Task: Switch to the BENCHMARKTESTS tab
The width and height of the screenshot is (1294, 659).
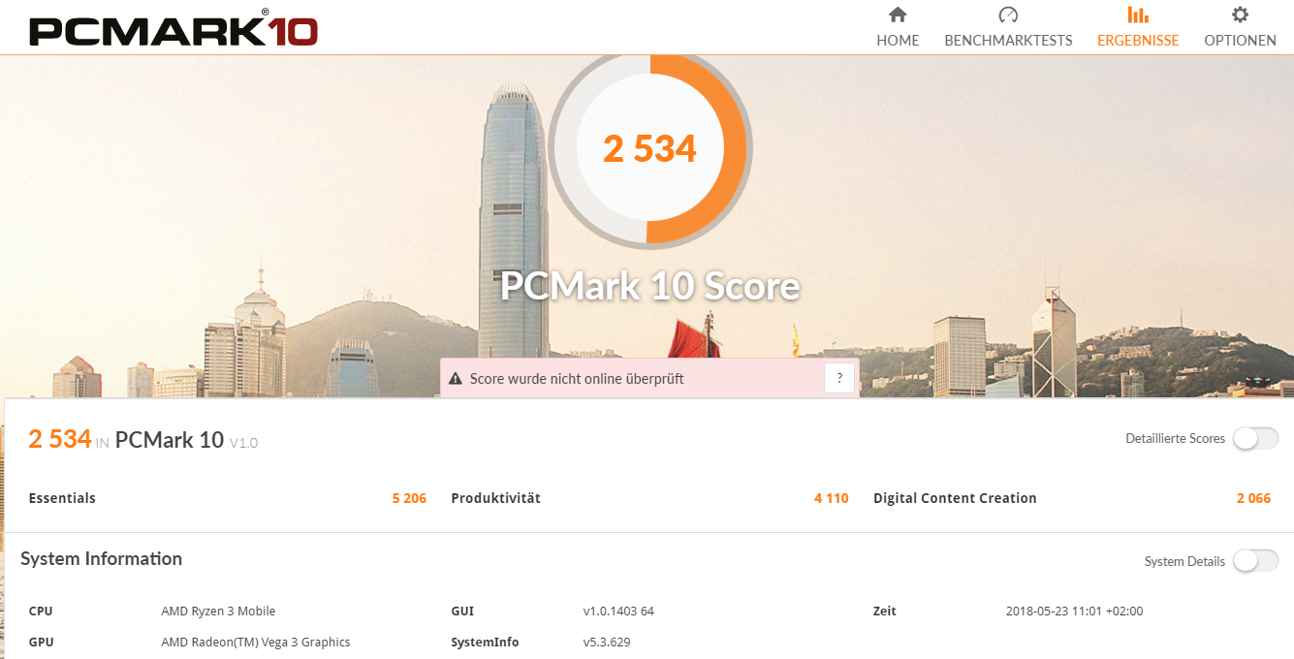Action: click(x=1008, y=27)
